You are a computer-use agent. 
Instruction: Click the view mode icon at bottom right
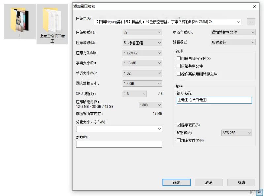260,192
